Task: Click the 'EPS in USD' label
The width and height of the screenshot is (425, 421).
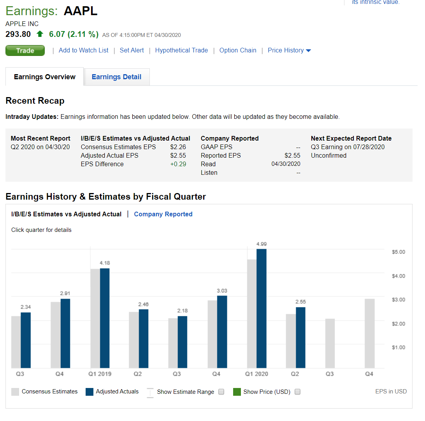Action: (391, 391)
